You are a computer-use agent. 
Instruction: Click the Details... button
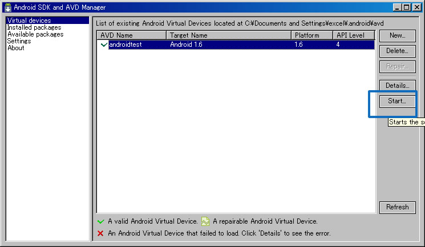[398, 86]
